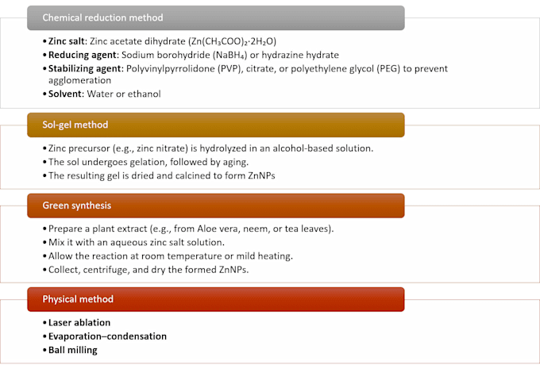Select the Solvent: Water or ethanol line
The width and height of the screenshot is (540, 369).
pos(102,94)
